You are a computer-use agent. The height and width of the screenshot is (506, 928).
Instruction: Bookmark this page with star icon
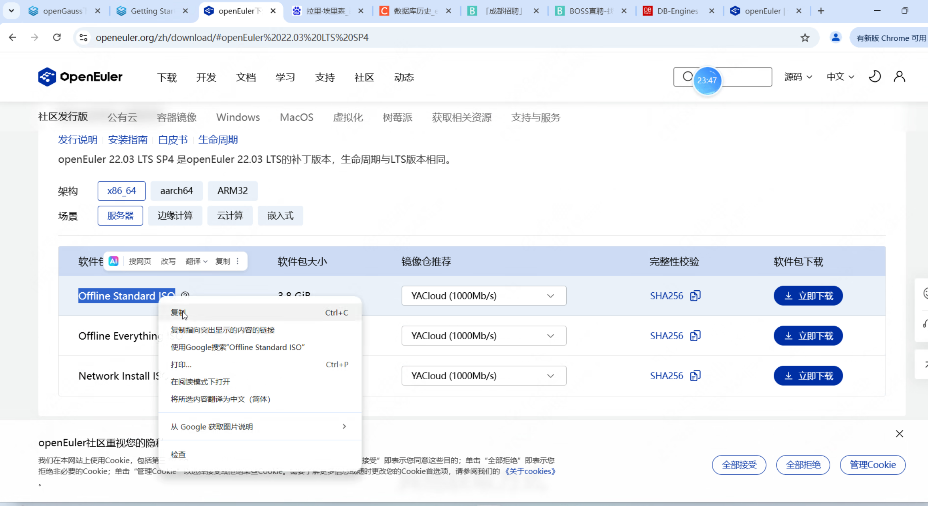[805, 38]
